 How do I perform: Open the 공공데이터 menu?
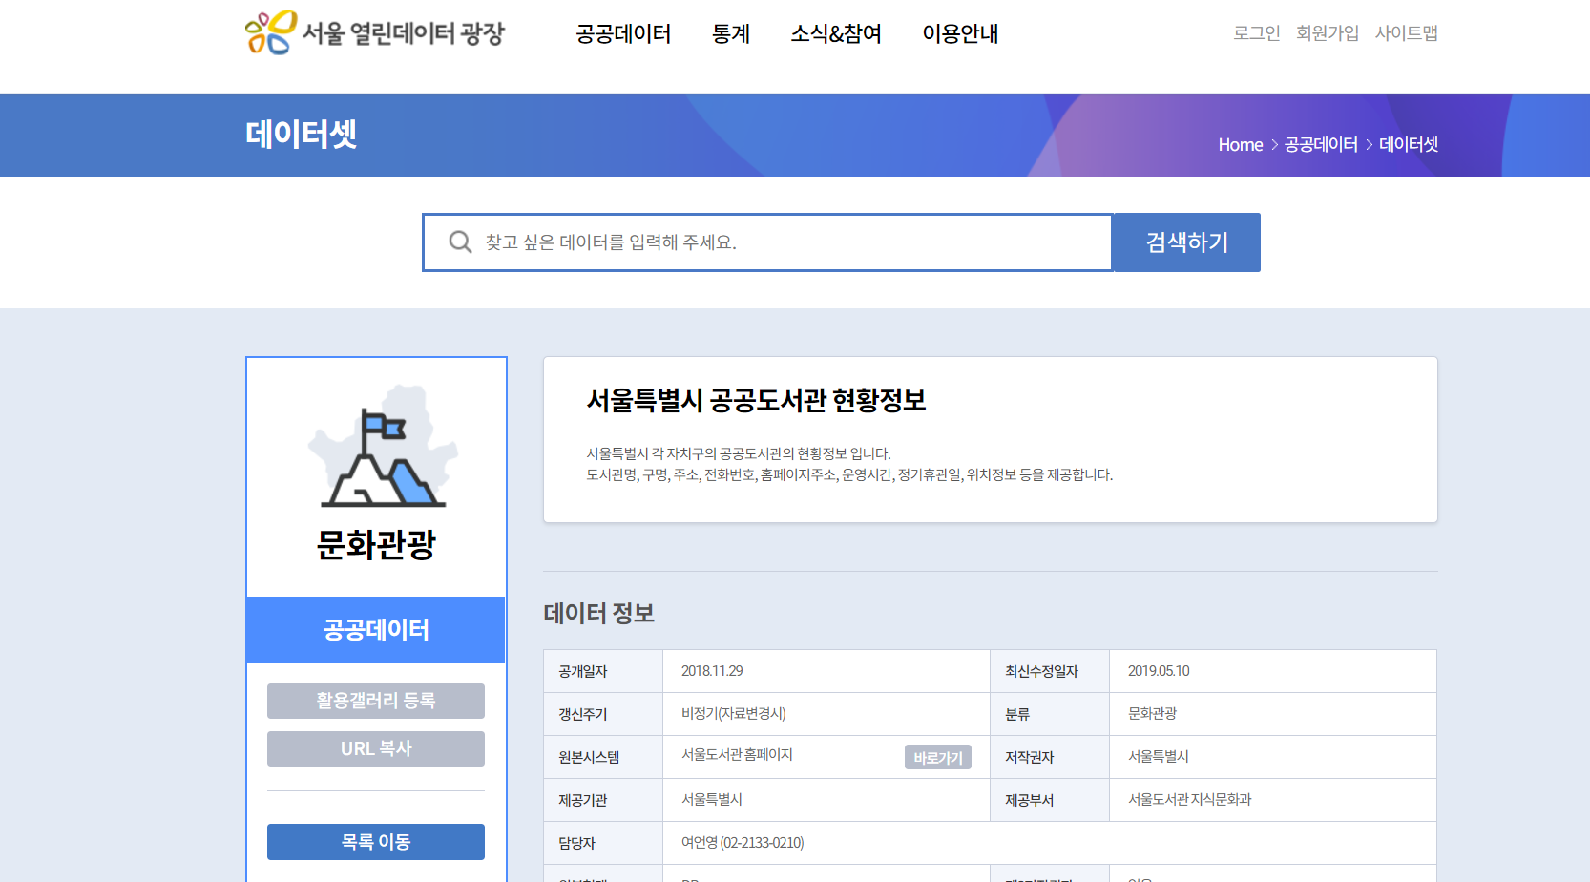coord(623,33)
